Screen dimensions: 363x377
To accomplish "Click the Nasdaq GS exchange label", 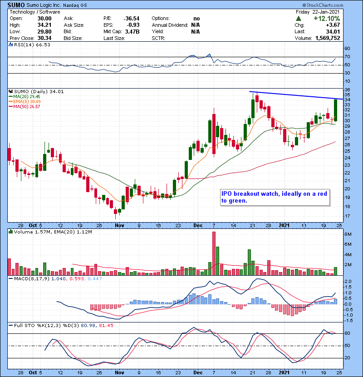I will (75, 5).
